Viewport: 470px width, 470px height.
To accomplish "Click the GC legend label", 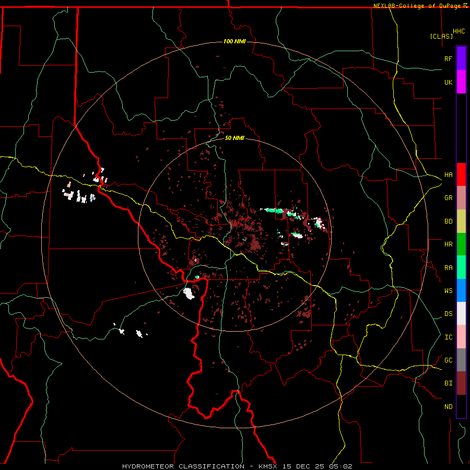I will pyautogui.click(x=448, y=360).
